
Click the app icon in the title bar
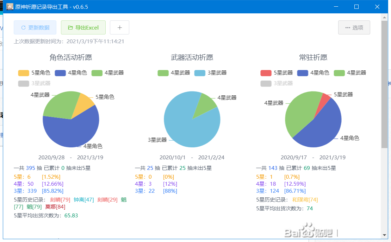click(x=10, y=7)
